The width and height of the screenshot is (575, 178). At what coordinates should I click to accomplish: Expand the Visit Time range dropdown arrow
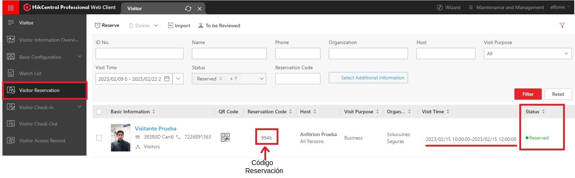tap(178, 79)
